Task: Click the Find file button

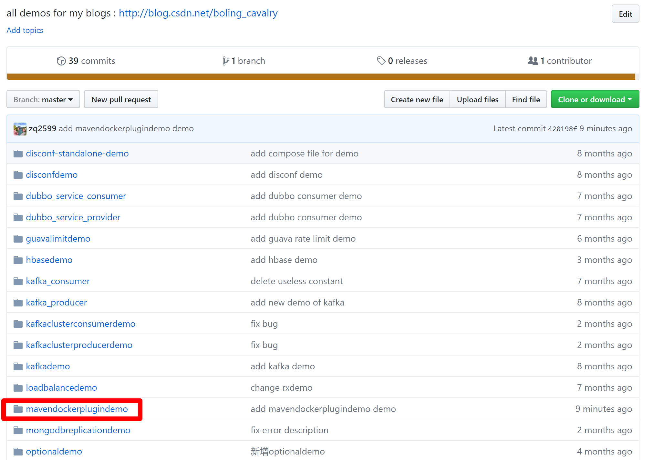Action: pos(526,99)
